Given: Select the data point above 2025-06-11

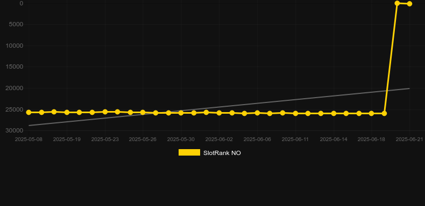Looking at the screenshot, I should point(295,113).
